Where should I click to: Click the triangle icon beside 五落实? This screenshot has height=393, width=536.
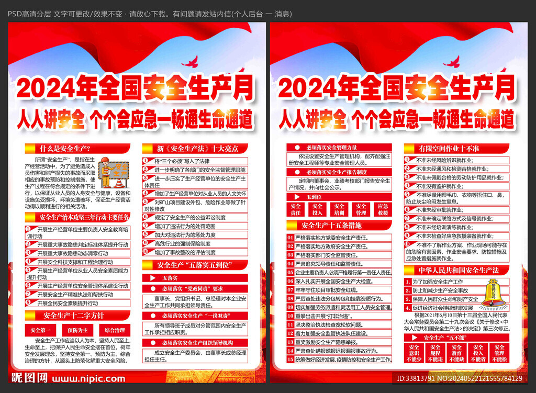pos(153,278)
